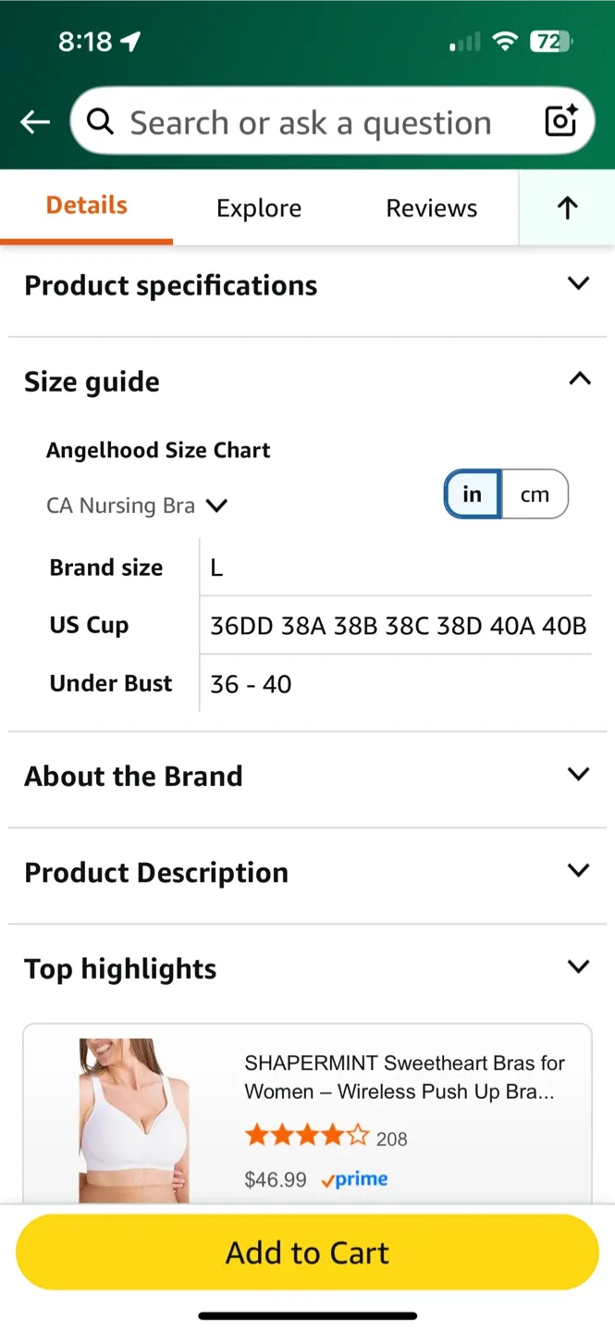Tap the battery indicator showing 72

point(549,41)
